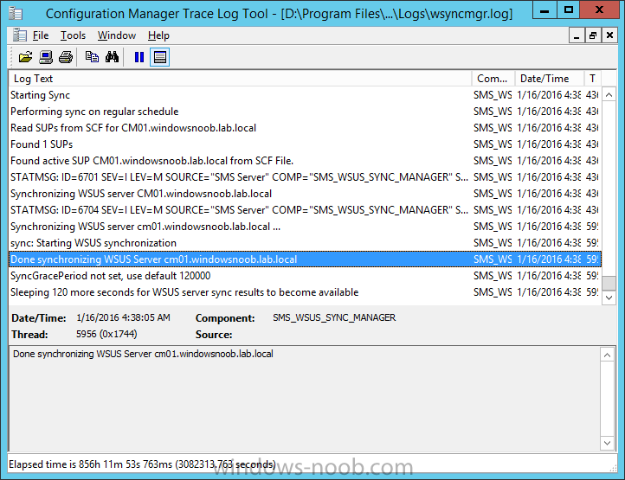
Task: Click the Thread value 5956 (0x1744)
Action: click(106, 334)
